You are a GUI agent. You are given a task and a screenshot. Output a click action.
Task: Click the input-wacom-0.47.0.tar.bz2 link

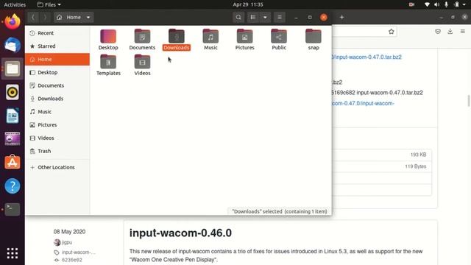(366, 57)
